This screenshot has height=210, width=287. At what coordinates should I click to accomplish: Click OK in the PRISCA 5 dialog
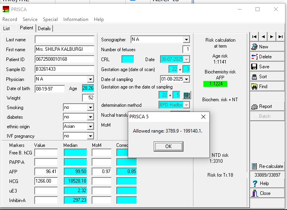pos(168,146)
